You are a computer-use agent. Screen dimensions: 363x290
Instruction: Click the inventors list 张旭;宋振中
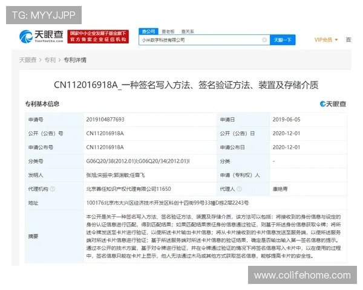(x=116, y=175)
